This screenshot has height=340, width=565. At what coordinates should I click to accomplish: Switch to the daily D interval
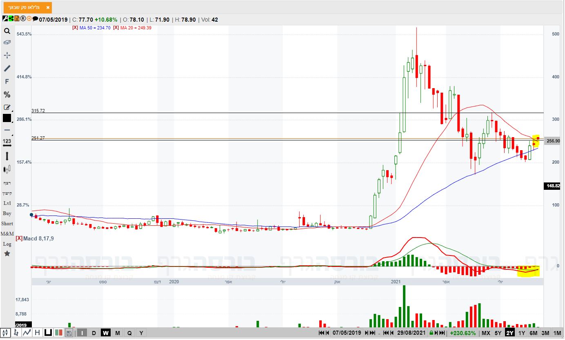[x=94, y=333]
